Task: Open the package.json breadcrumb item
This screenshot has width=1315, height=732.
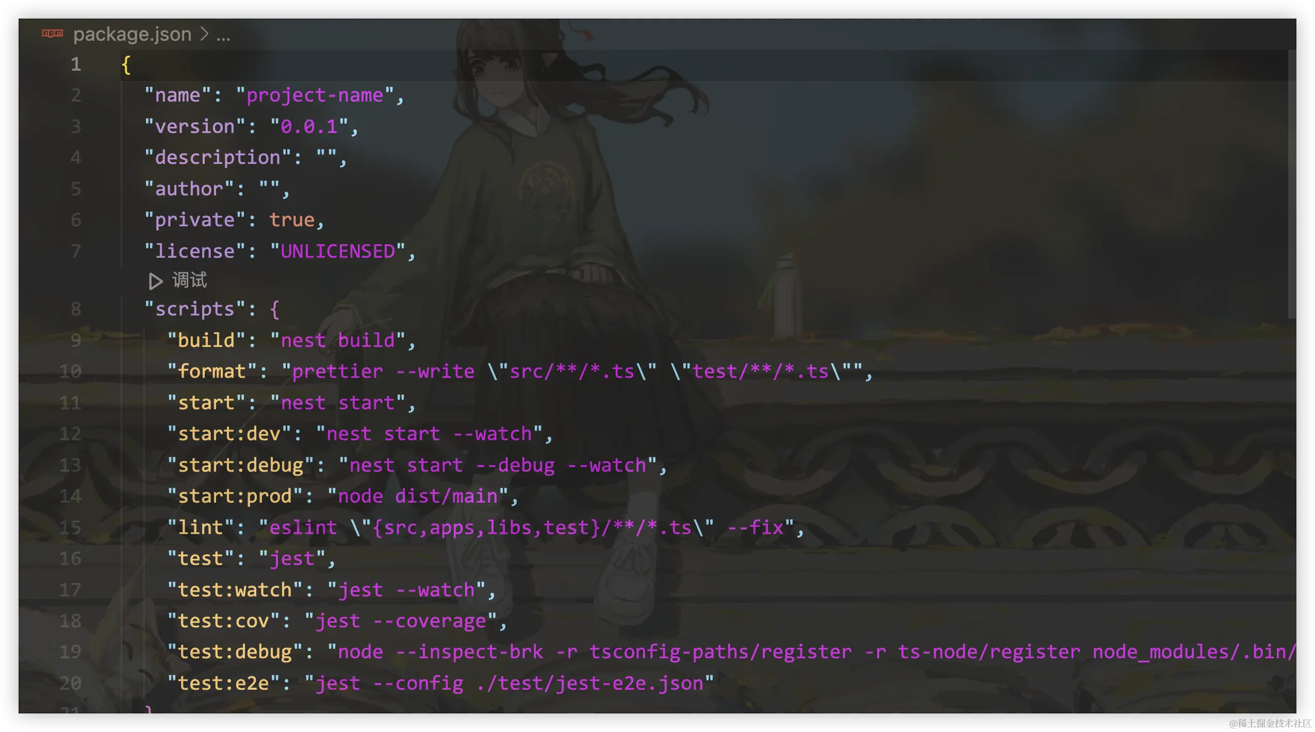Action: click(x=132, y=34)
